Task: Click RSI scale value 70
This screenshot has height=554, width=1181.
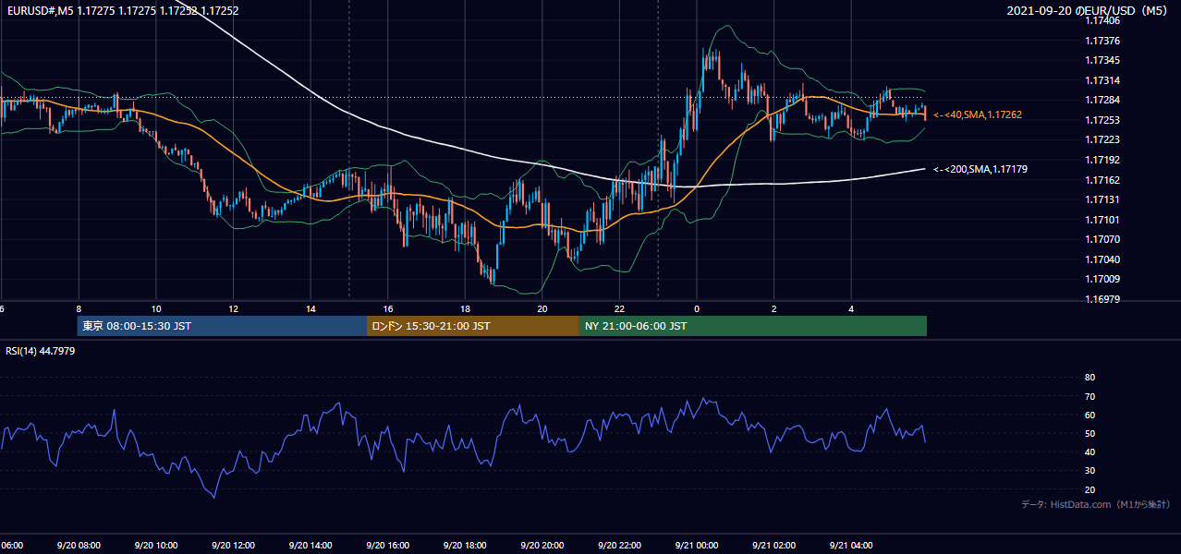Action: click(x=1090, y=396)
